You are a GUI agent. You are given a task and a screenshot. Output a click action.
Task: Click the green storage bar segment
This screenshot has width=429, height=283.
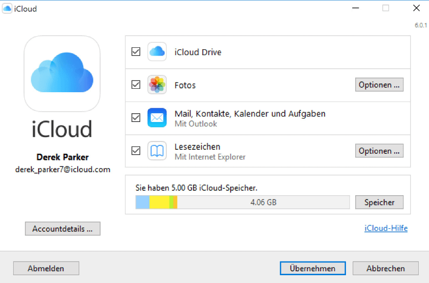tap(172, 202)
